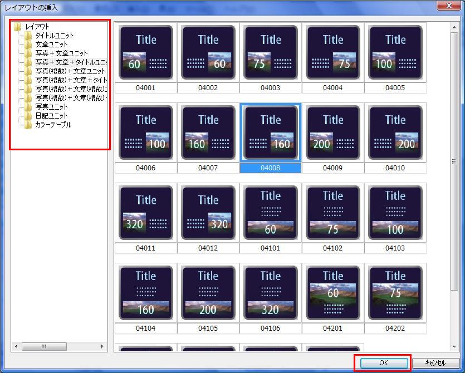
Task: Click the 04001 label text
Action: click(145, 88)
